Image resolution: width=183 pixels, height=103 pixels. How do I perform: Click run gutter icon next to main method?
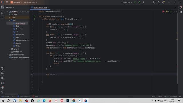point(35,19)
